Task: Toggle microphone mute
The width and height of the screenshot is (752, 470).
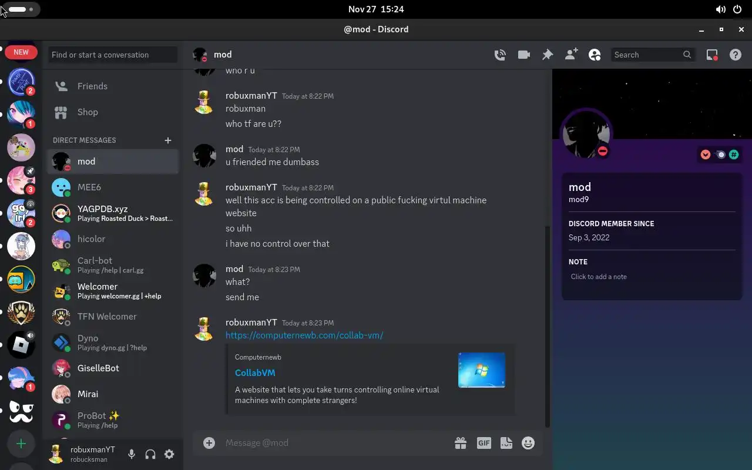Action: click(132, 454)
